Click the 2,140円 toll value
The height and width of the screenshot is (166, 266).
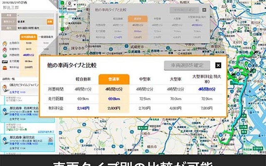[83, 108]
